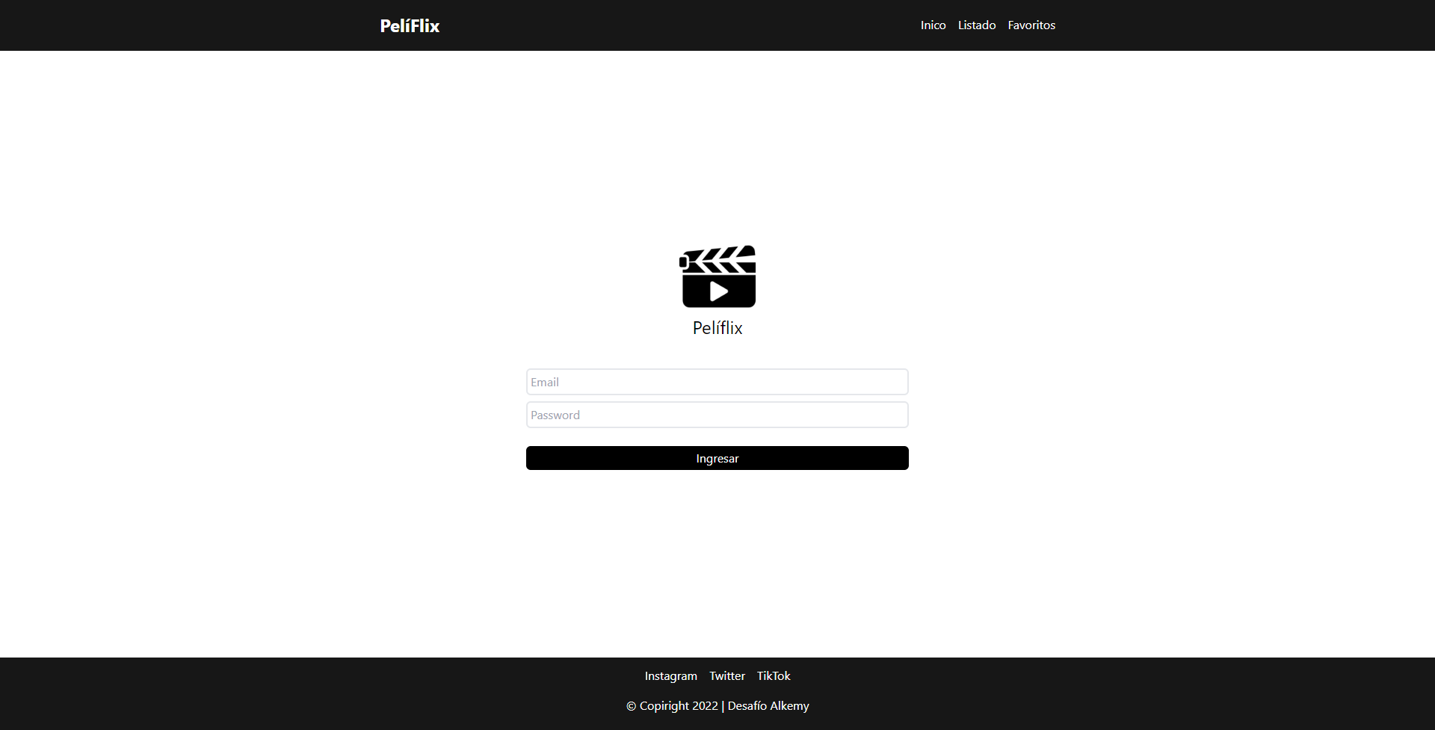Click the Password placeholder text

coord(555,415)
